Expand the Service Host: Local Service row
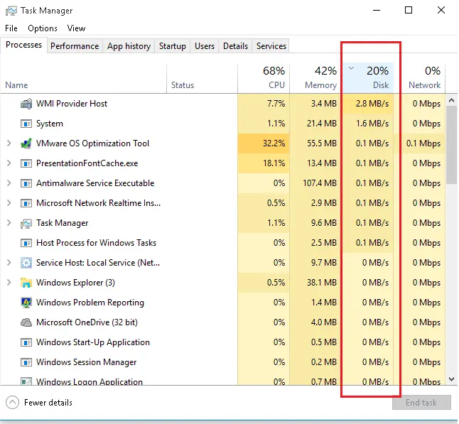Image resolution: width=459 pixels, height=424 pixels. [x=9, y=263]
